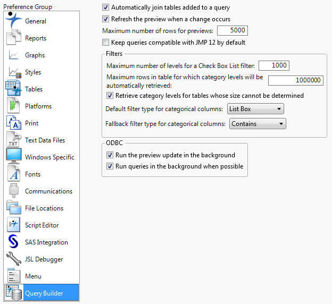Click the File Locations folders icon
Image resolution: width=332 pixels, height=304 pixels.
[14, 207]
